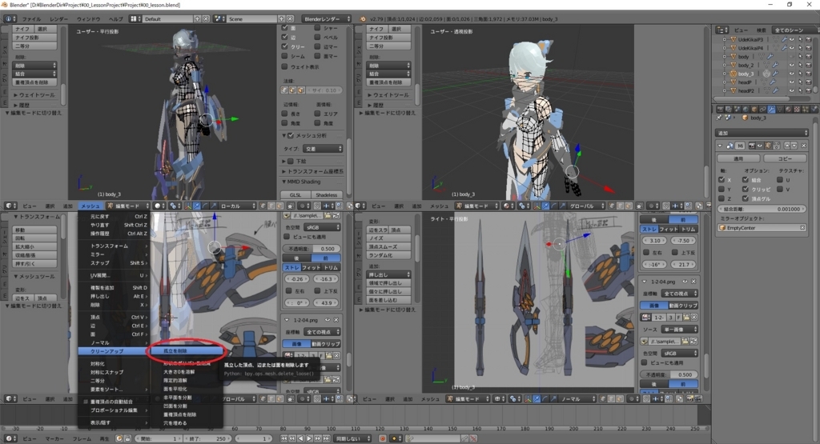Click the コピー button on Mirror modifier

(x=785, y=158)
